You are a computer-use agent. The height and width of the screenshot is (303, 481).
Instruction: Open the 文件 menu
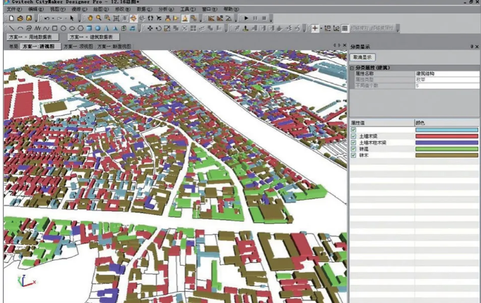pos(14,9)
